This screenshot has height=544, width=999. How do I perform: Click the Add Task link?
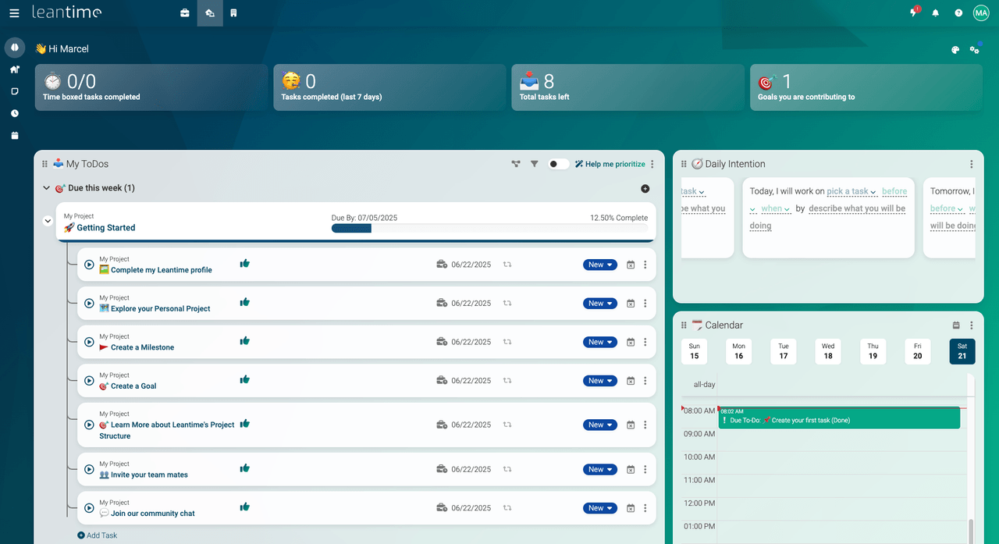98,535
